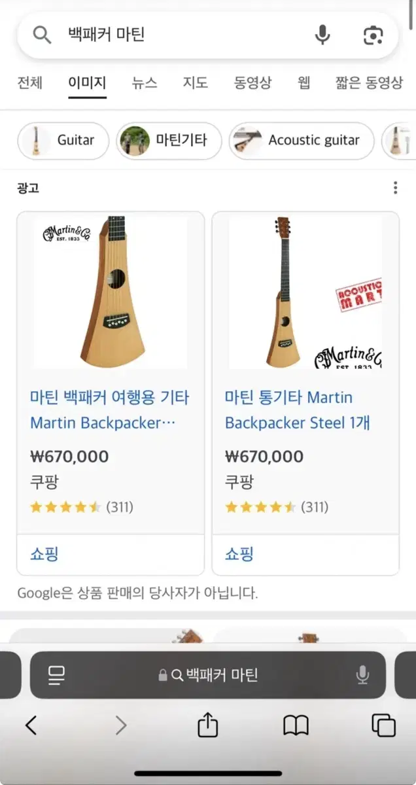Viewport: 416px width, 785px height.
Task: Open Google Lens camera search
Action: pyautogui.click(x=372, y=36)
